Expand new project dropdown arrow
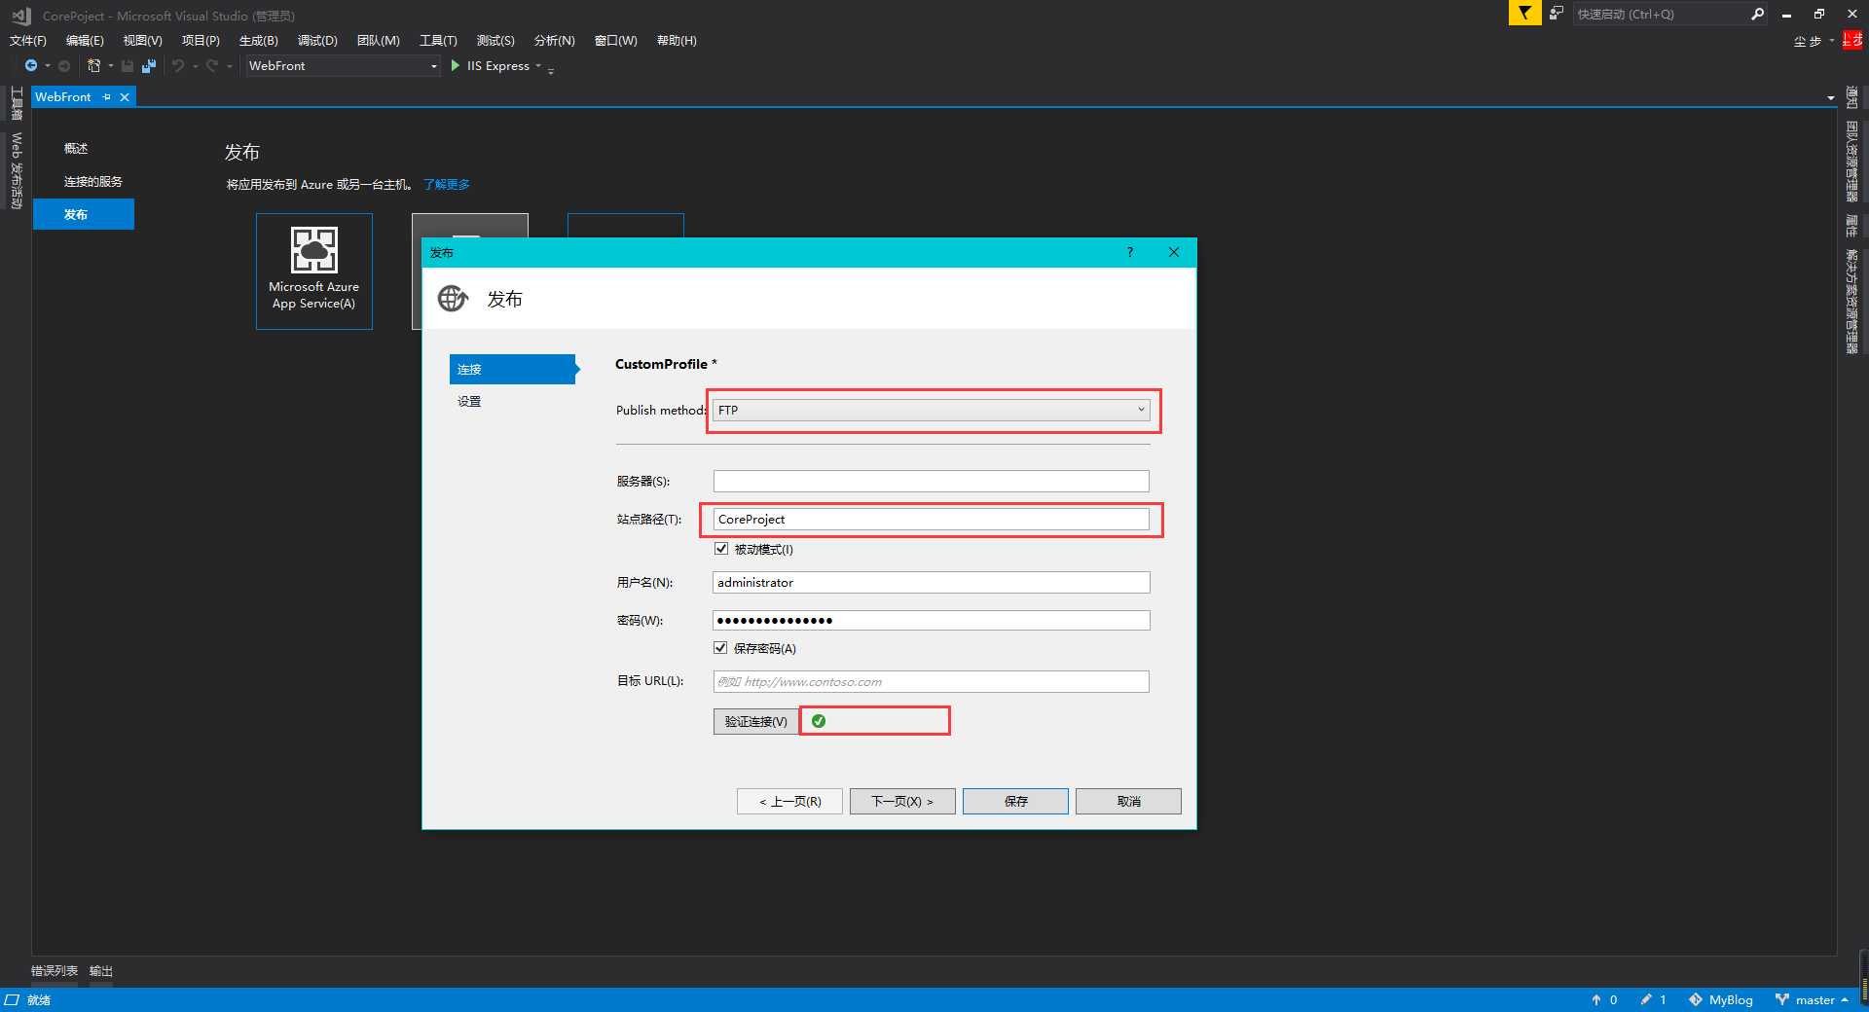1869x1012 pixels. 111,66
